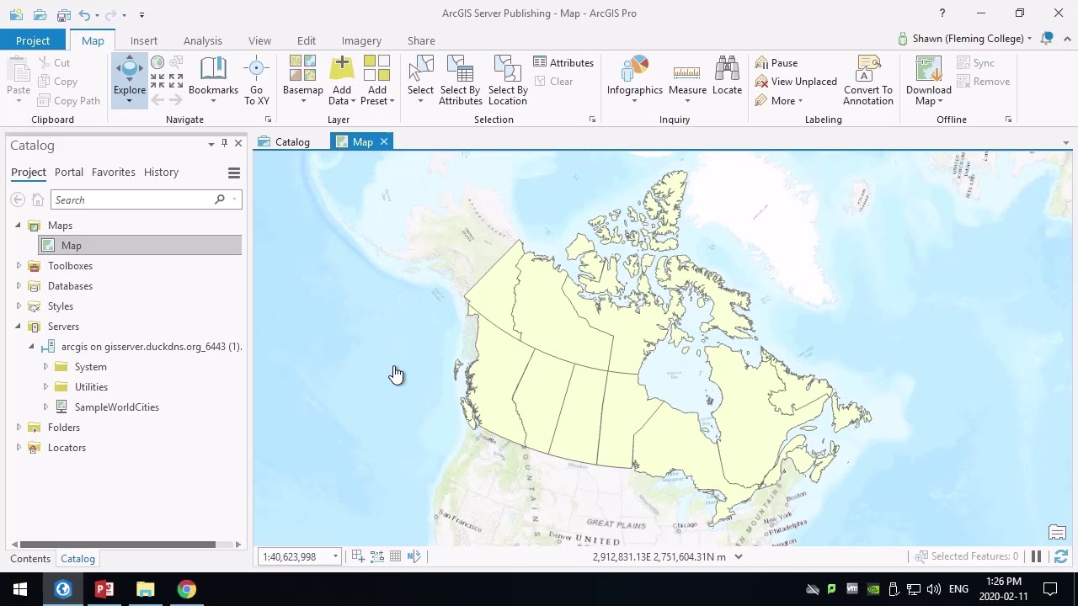Switch to the Catalog view tab
The image size is (1078, 606).
[x=285, y=141]
